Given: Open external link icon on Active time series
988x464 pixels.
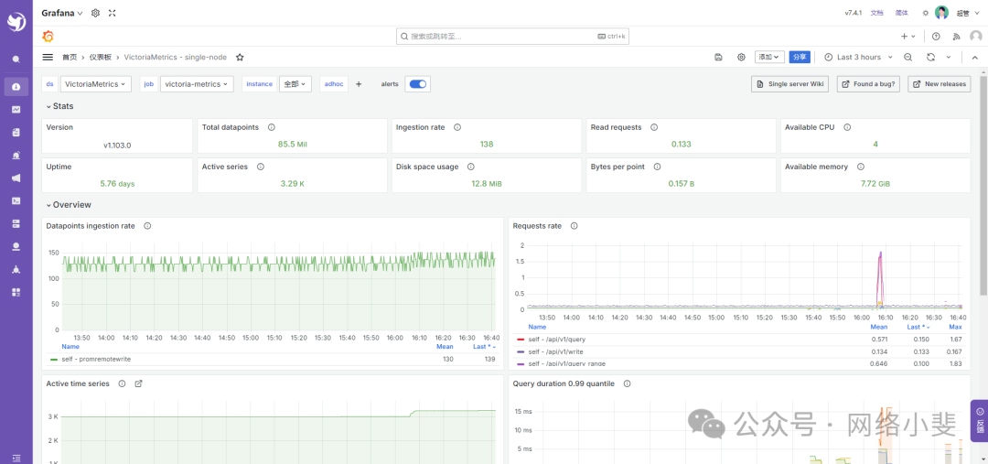Looking at the screenshot, I should click(x=139, y=383).
